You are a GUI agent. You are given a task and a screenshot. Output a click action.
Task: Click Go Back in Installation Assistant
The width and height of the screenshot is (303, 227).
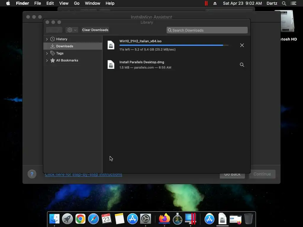point(232,175)
